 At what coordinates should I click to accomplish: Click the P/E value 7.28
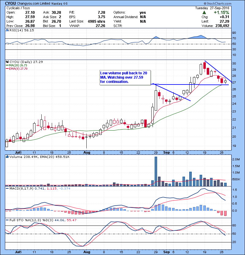pos(101,13)
